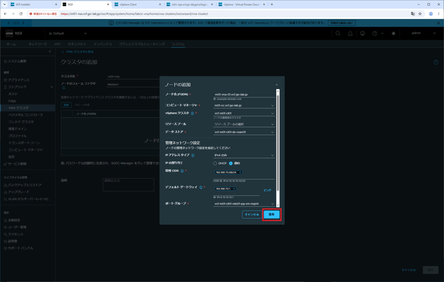Click the page help icon at right
Viewport: 444px width, 282px height.
435,62
